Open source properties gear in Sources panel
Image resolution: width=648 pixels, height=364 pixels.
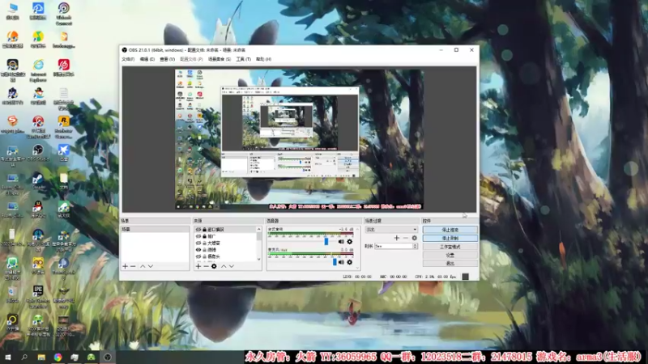[214, 266]
